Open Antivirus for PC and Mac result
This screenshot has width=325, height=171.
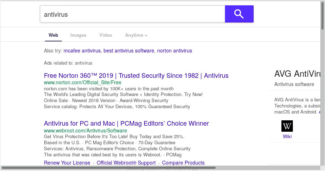pyautogui.click(x=126, y=124)
